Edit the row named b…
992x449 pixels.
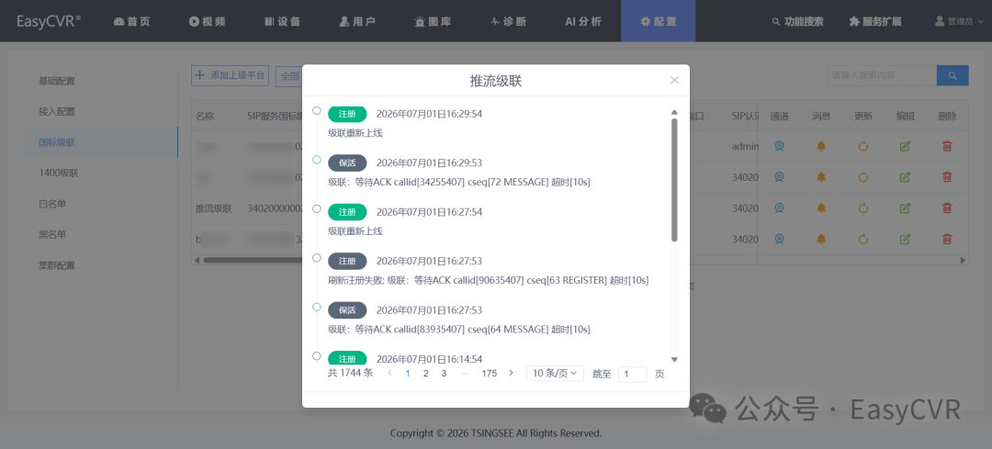[x=905, y=239]
